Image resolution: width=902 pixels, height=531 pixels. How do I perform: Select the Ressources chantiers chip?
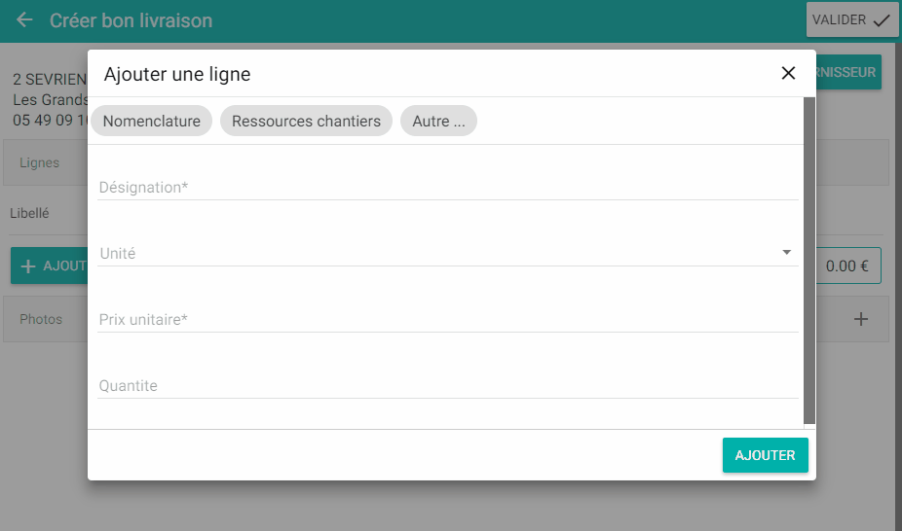coord(306,122)
